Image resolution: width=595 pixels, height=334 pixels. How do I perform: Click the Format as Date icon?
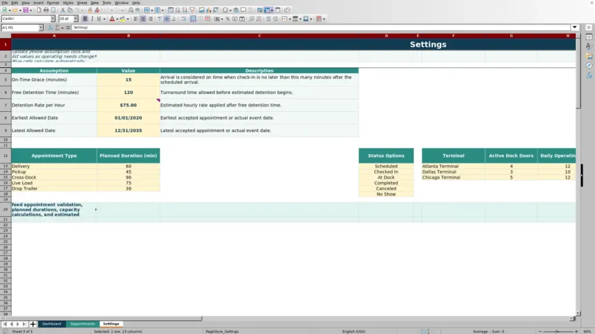(242, 19)
